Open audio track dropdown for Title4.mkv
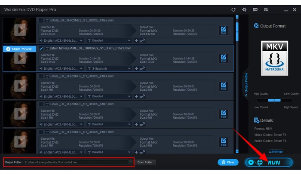 point(81,96)
